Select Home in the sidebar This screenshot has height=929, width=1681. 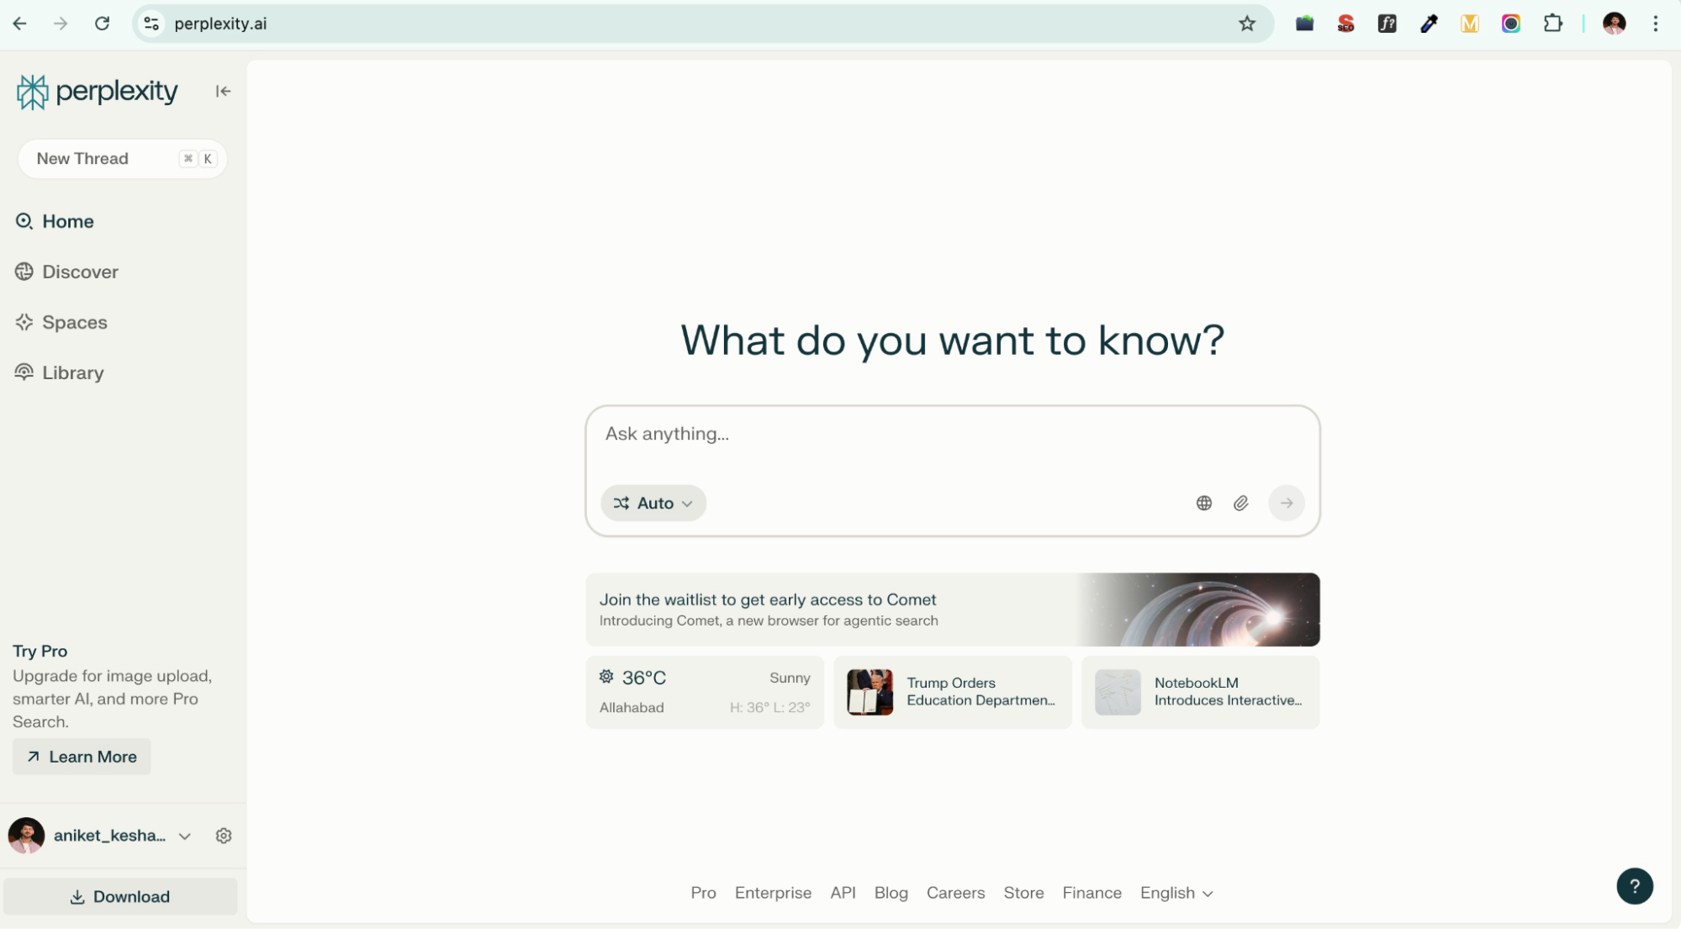67,221
